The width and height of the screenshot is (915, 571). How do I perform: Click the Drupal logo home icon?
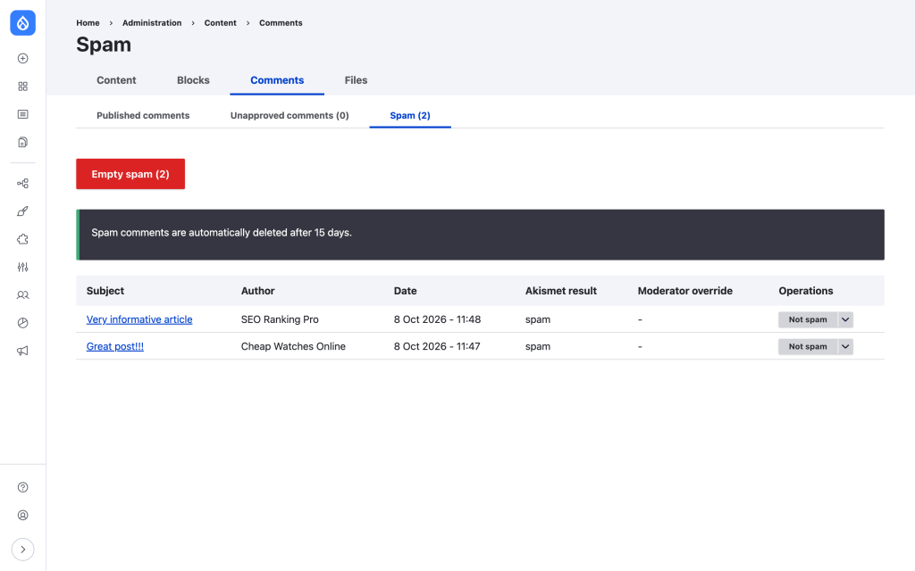point(22,22)
